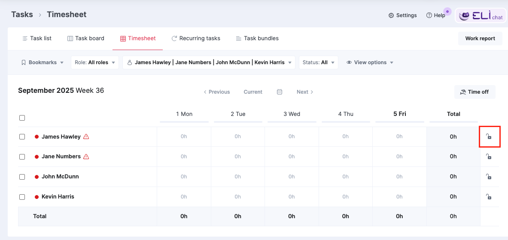The height and width of the screenshot is (240, 508).
Task: Go to Next week
Action: (x=305, y=92)
